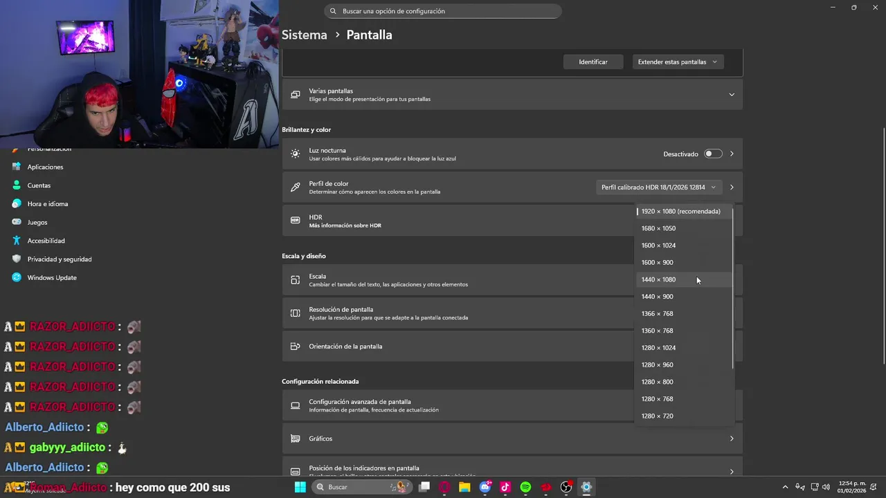Select 1600 × 1024 resolution
Image resolution: width=886 pixels, height=498 pixels.
click(x=683, y=246)
